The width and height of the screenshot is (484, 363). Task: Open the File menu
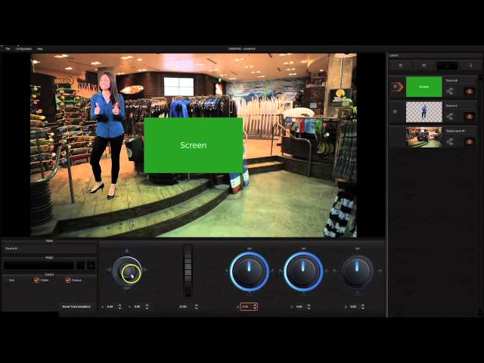coord(8,48)
